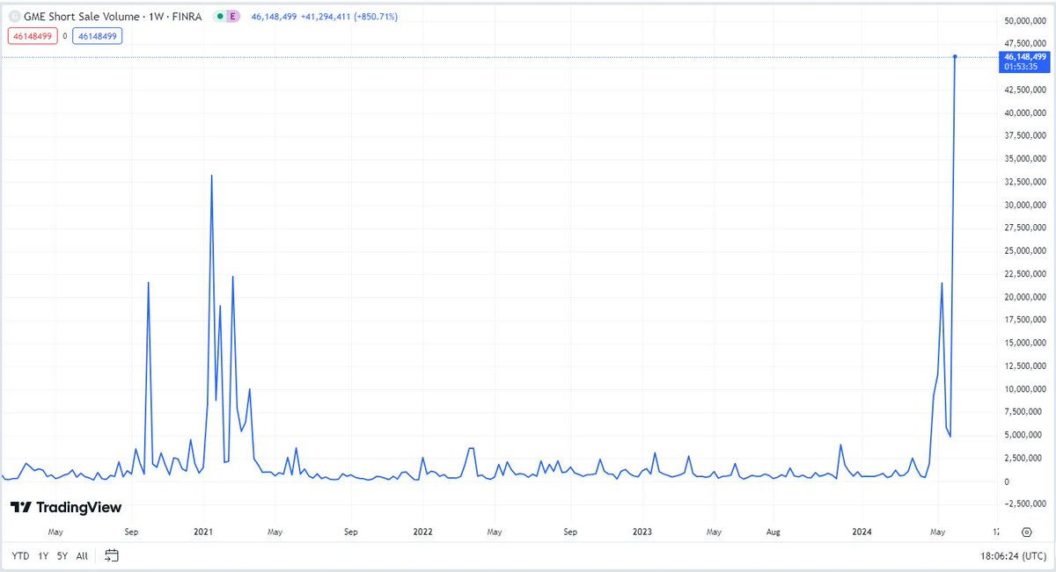The image size is (1056, 572).
Task: Click the +41,294,411 (+850.71%) change value
Action: coord(348,16)
